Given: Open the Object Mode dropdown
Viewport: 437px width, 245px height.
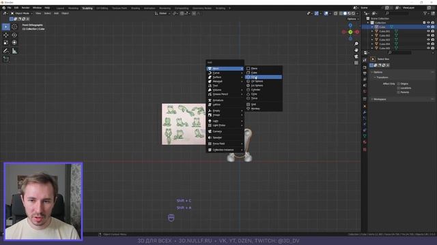Looking at the screenshot, I should click(x=22, y=14).
